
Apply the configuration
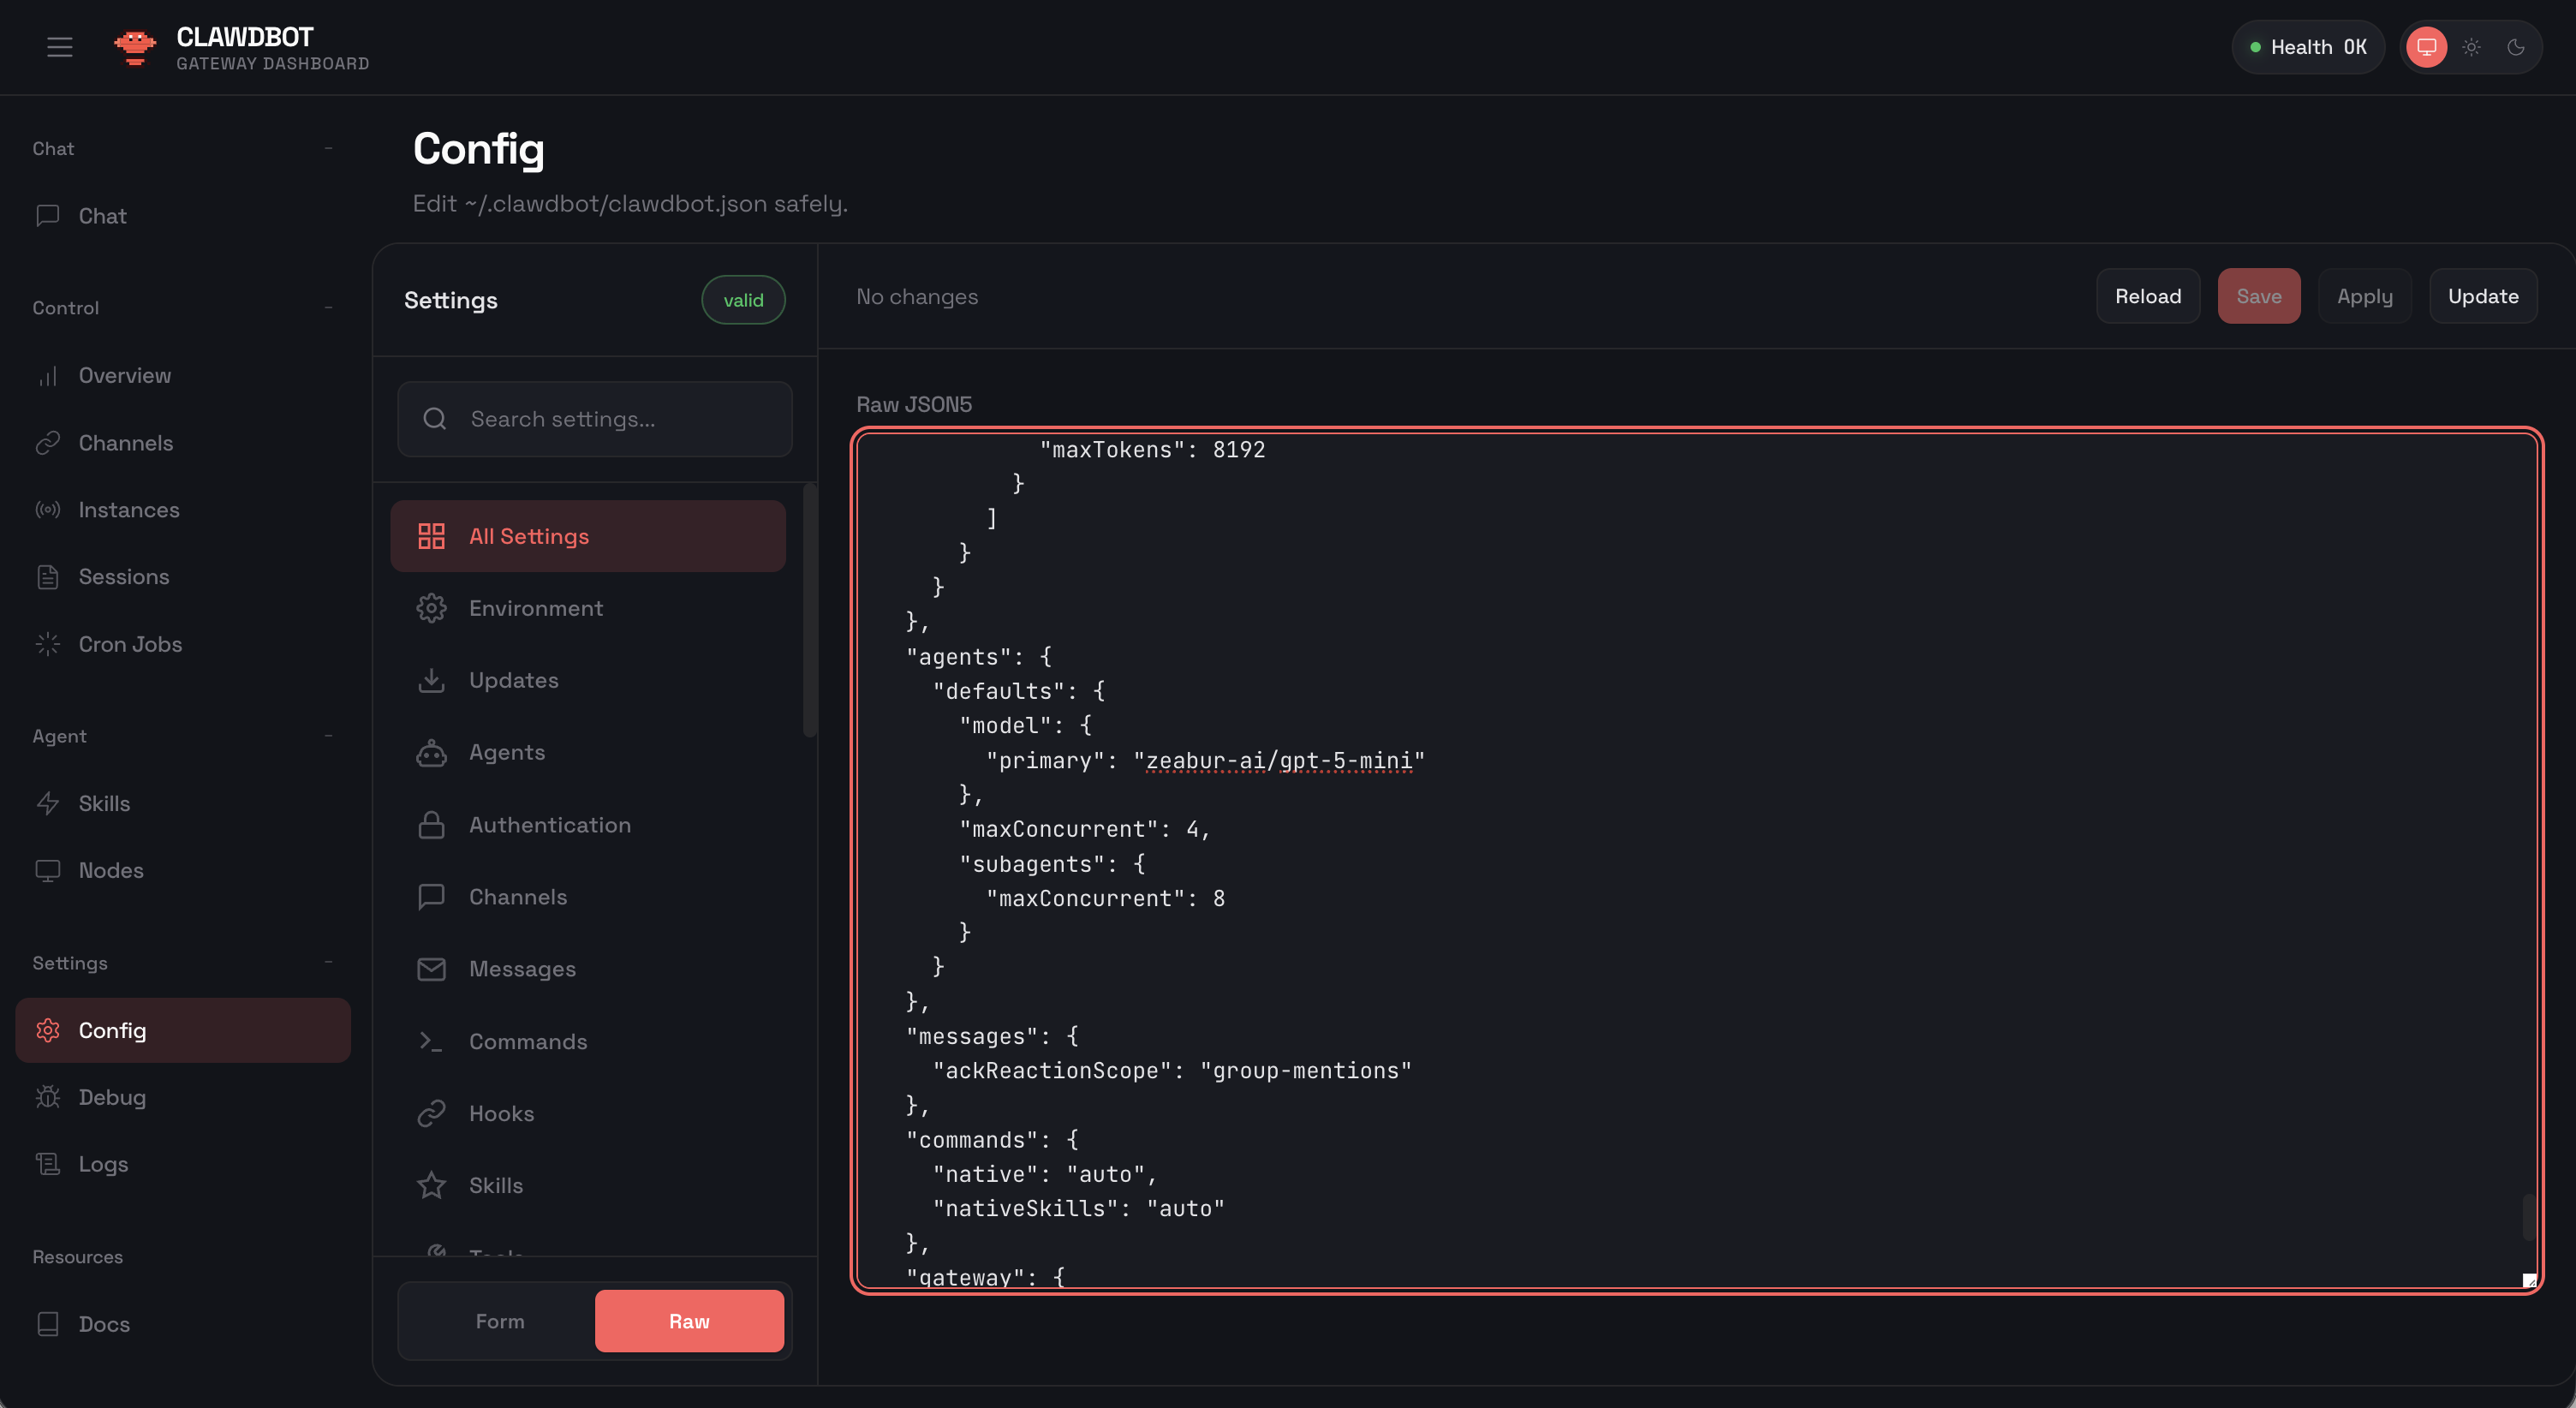(x=2365, y=296)
